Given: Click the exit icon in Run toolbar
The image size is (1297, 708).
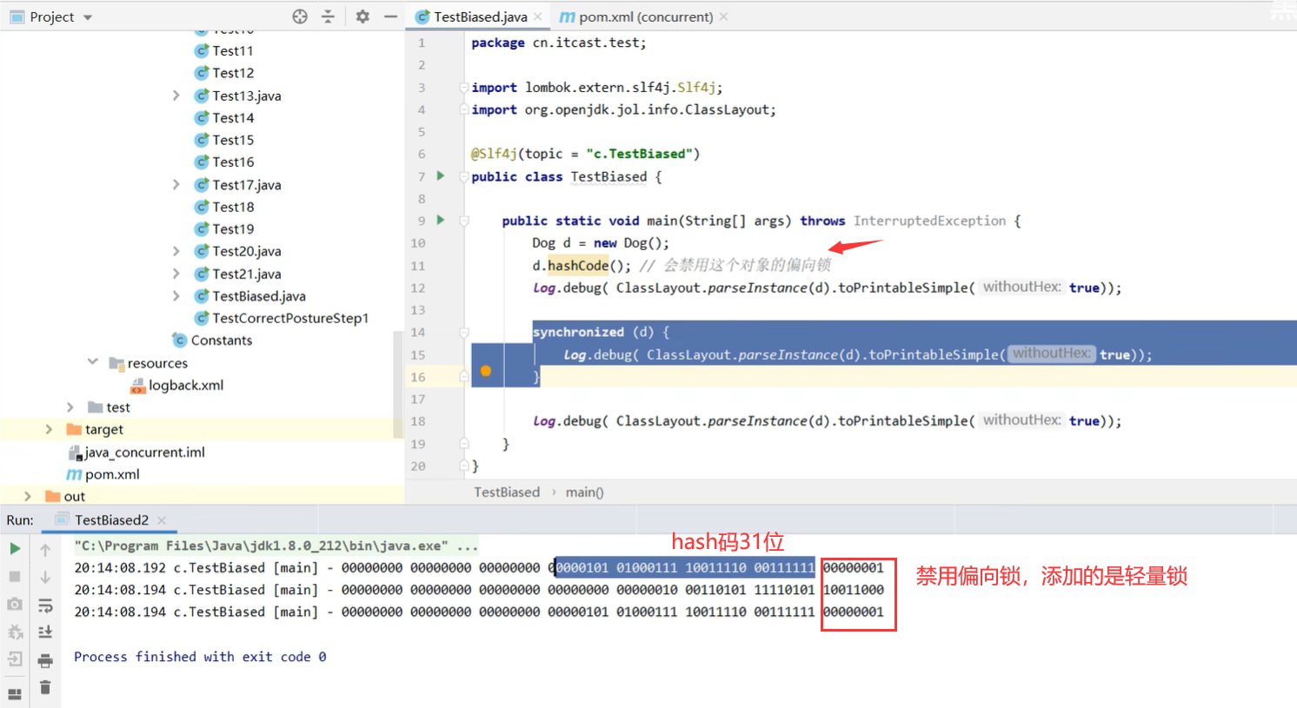Looking at the screenshot, I should coord(15,659).
